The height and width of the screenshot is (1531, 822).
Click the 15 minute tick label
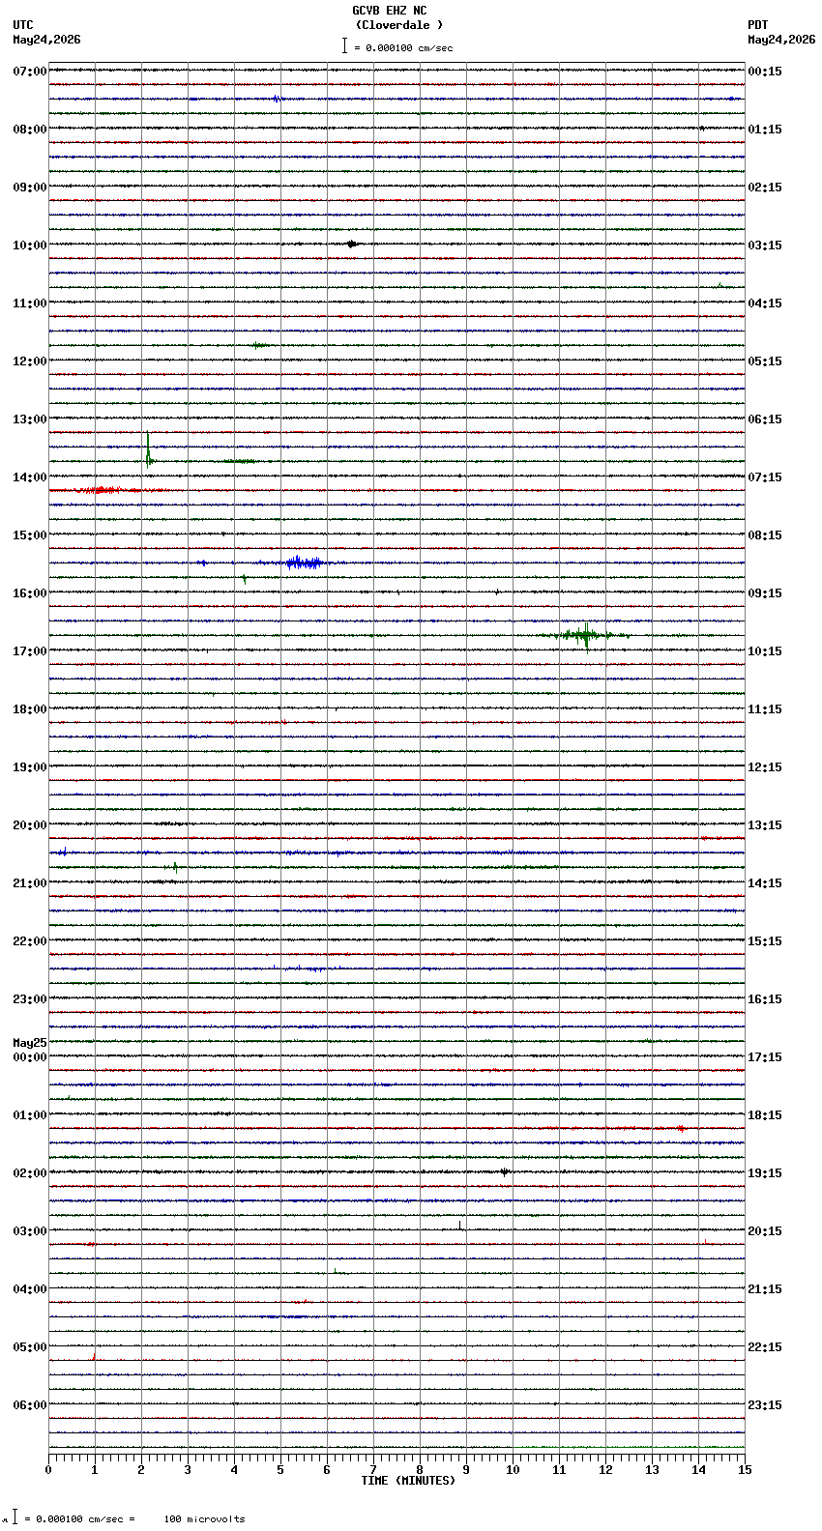745,1470
